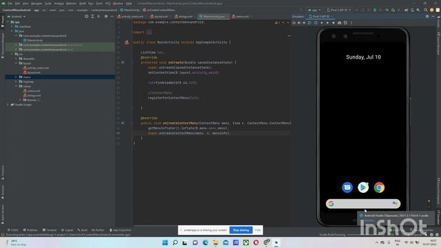Expand the drawable folder
This screenshot has height=248, width=441.
coord(17,59)
